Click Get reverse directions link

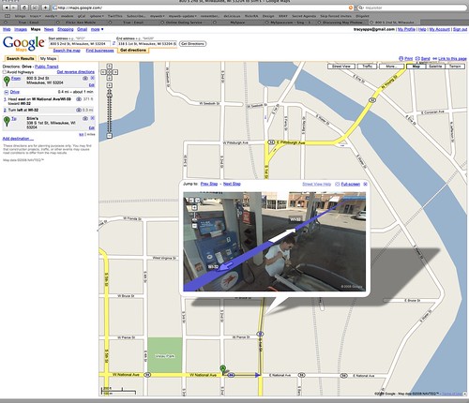[75, 72]
